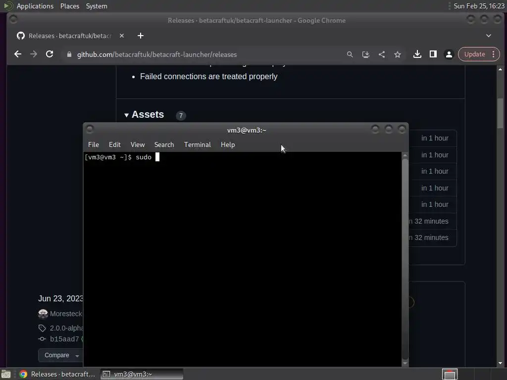The height and width of the screenshot is (380, 507).
Task: Click first 'in 1 hour' asset timestamp
Action: tap(435, 139)
